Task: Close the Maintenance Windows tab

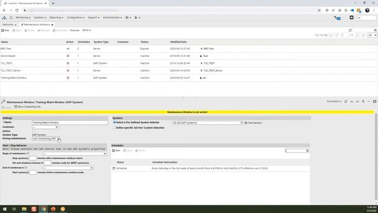Action: pyautogui.click(x=52, y=25)
